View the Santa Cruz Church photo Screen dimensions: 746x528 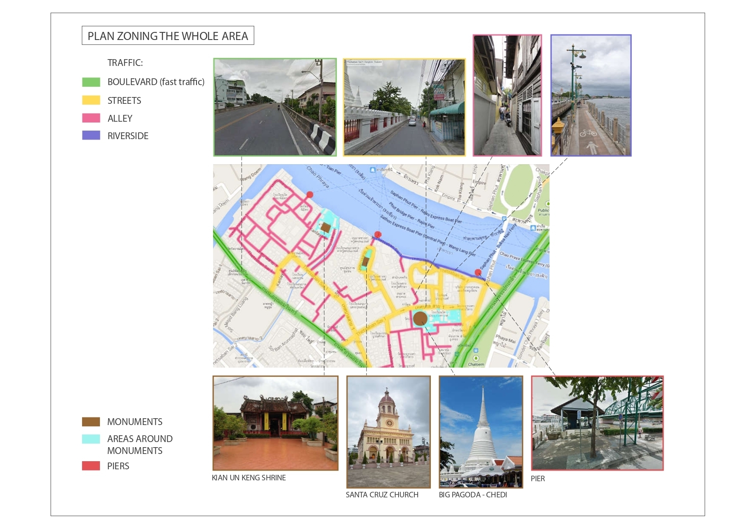[x=388, y=432]
